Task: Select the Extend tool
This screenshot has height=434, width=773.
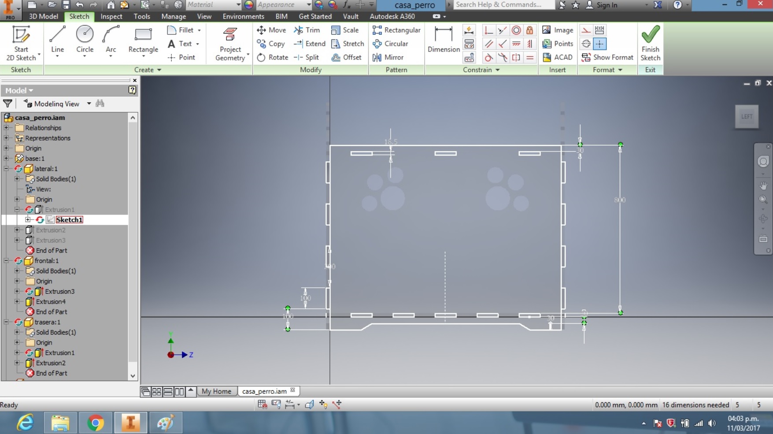Action: pos(310,44)
